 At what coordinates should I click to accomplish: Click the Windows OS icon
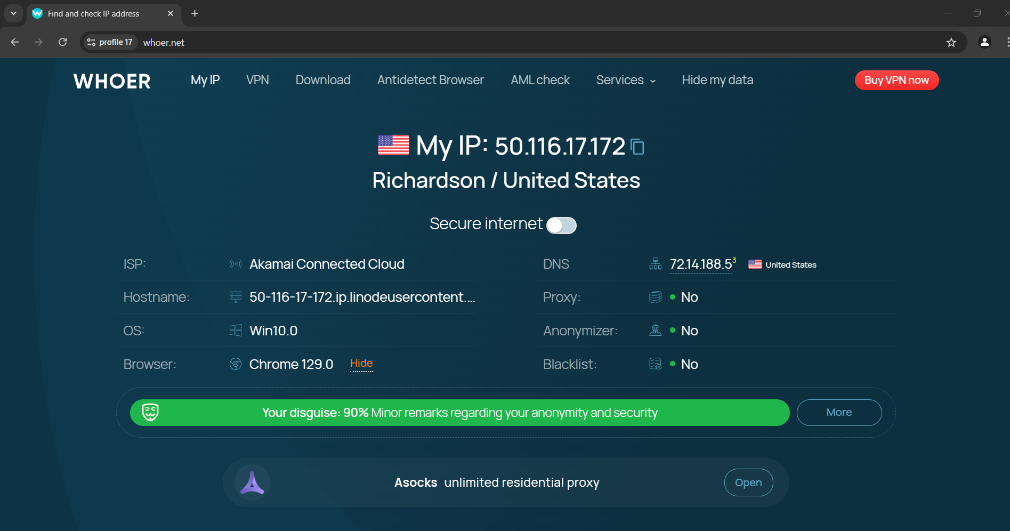click(236, 331)
